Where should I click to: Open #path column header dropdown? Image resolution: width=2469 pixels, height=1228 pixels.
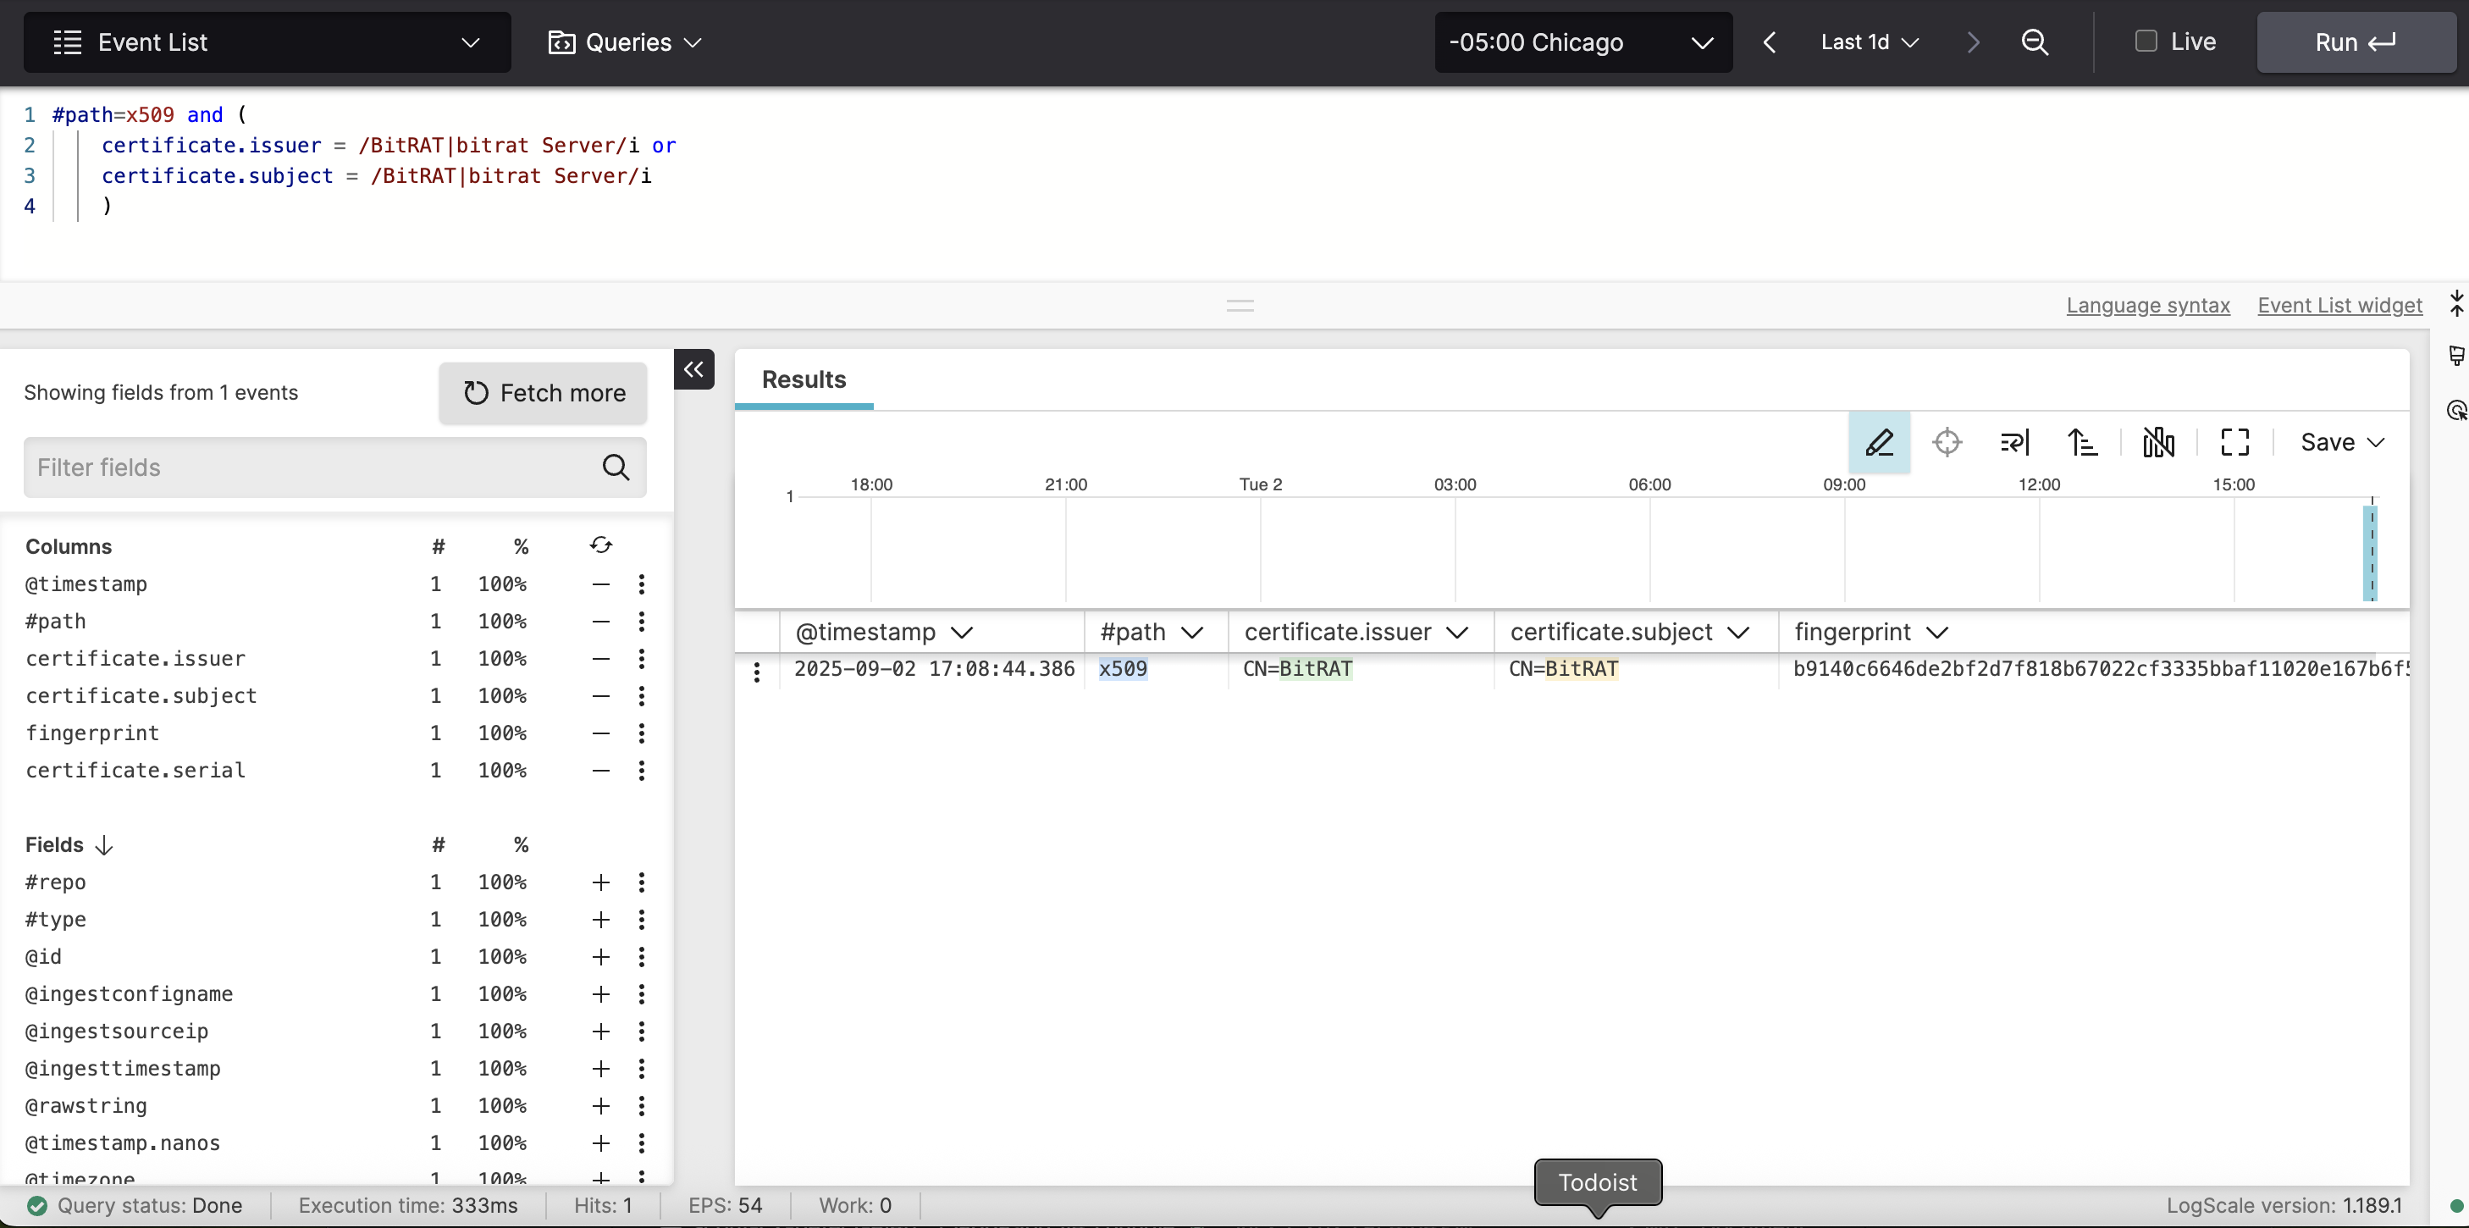coord(1192,633)
